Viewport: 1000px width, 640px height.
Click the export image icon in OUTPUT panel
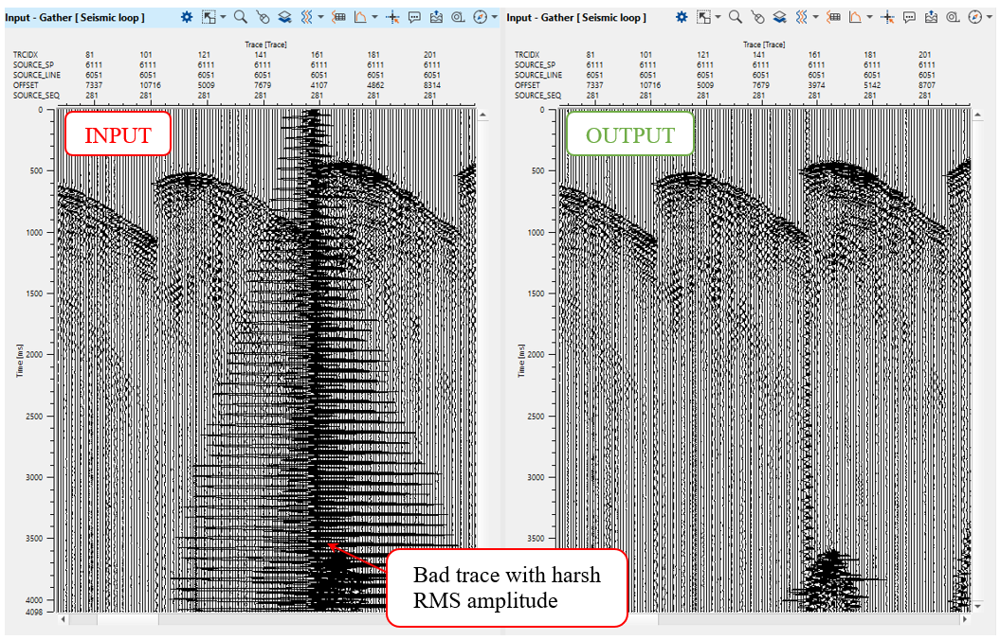coord(931,17)
